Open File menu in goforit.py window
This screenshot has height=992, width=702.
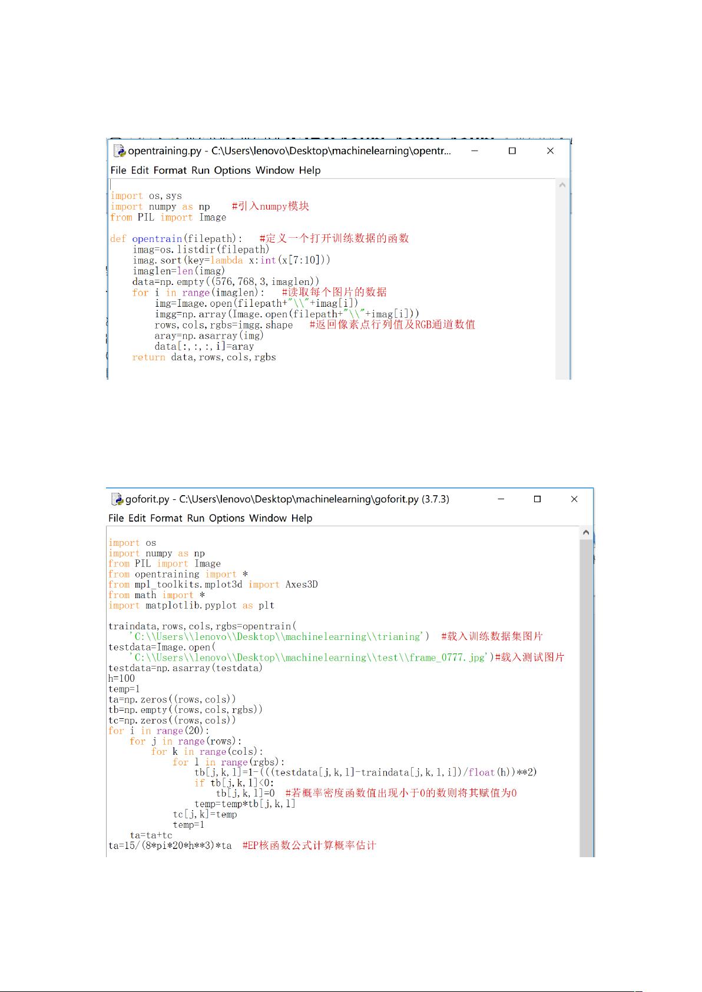tap(116, 518)
